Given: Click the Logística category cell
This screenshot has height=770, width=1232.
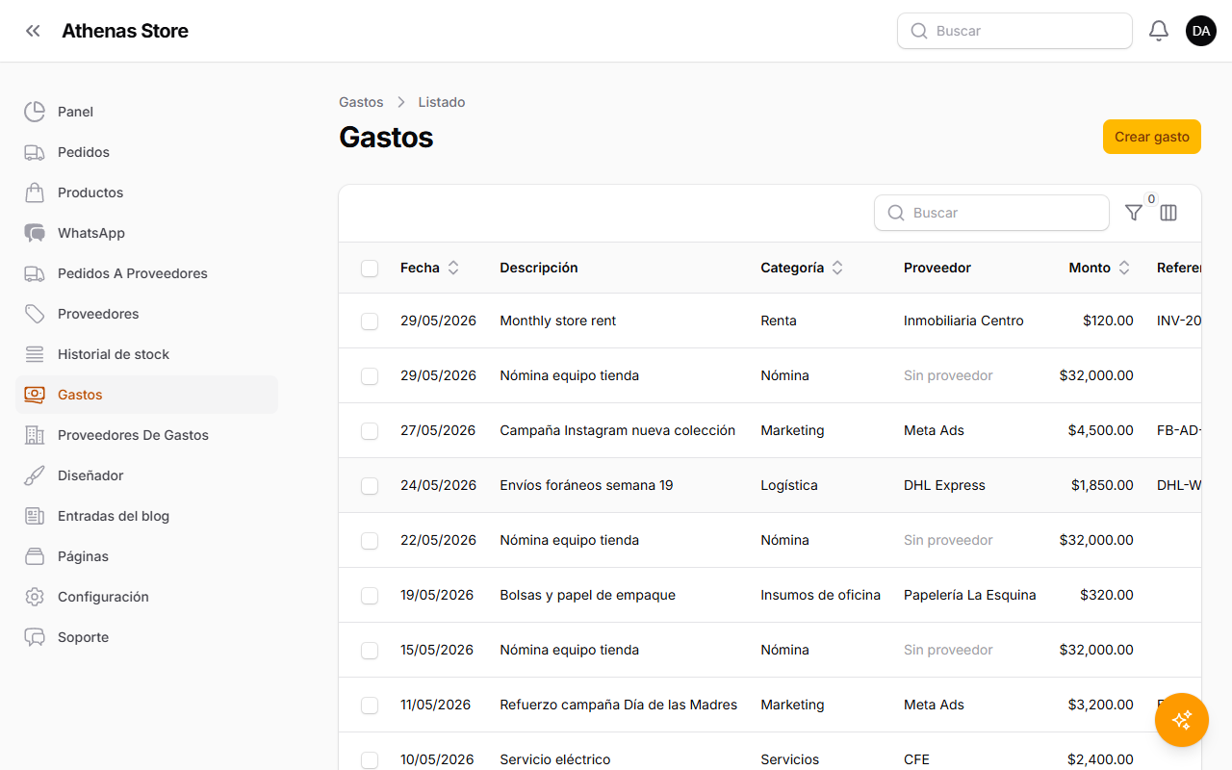Looking at the screenshot, I should (x=789, y=485).
